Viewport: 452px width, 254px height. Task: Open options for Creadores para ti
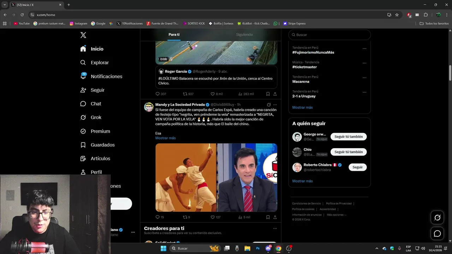(275, 229)
